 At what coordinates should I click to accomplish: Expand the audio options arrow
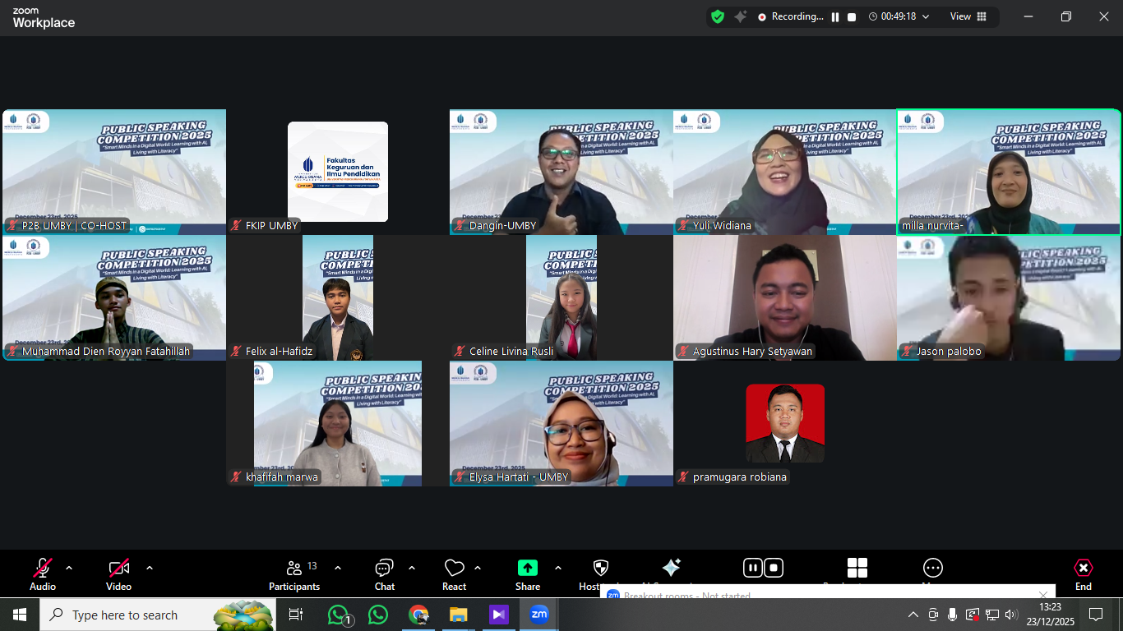point(69,568)
